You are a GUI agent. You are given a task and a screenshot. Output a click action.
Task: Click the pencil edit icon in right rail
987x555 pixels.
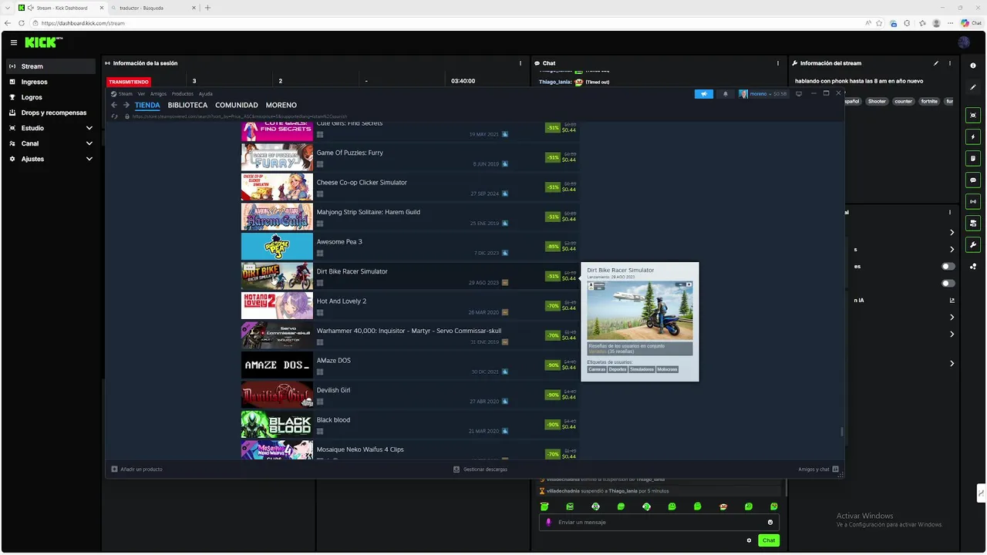pyautogui.click(x=973, y=87)
